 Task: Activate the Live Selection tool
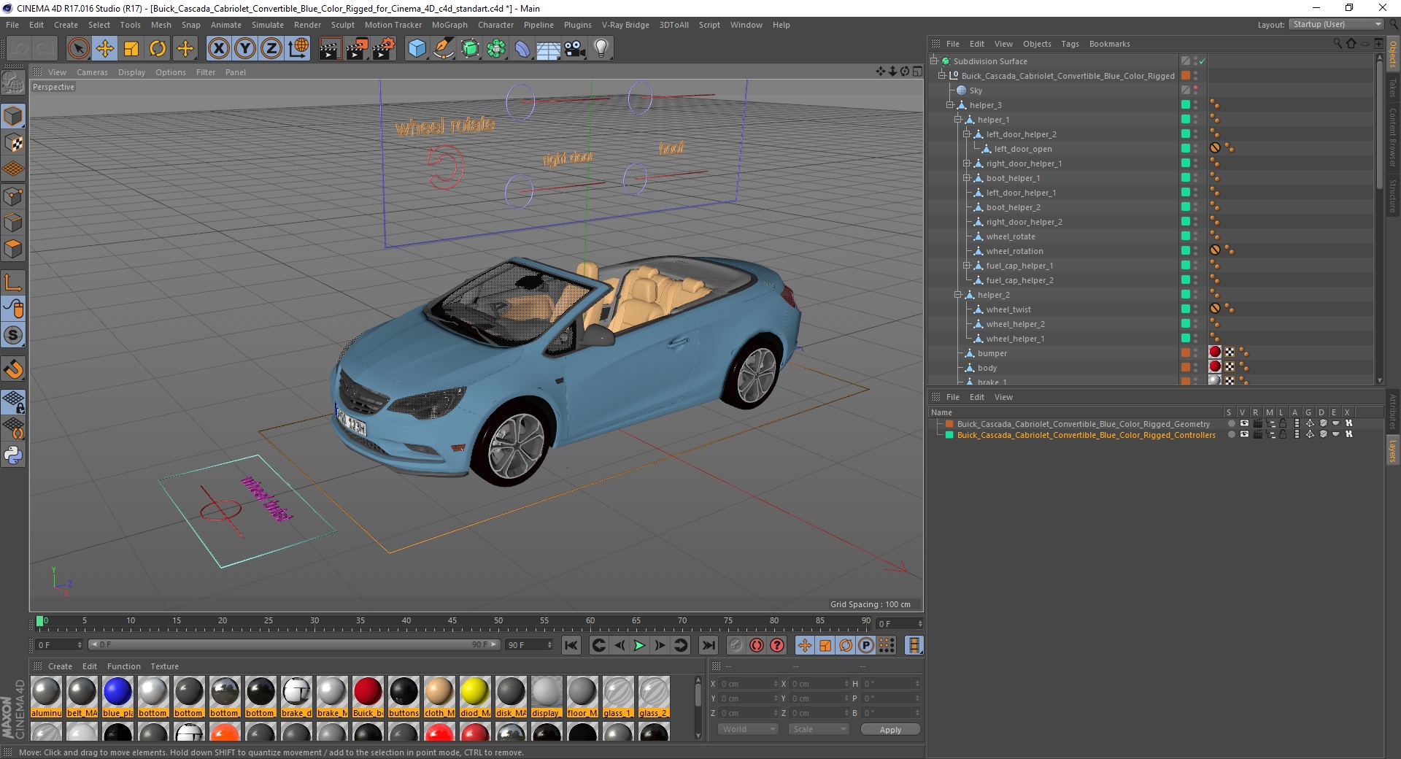[78, 49]
